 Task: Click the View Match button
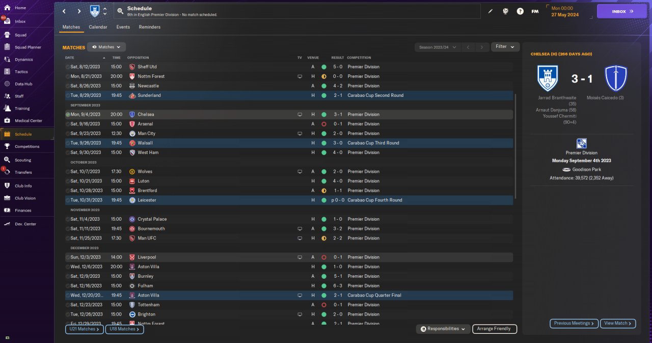(618, 323)
